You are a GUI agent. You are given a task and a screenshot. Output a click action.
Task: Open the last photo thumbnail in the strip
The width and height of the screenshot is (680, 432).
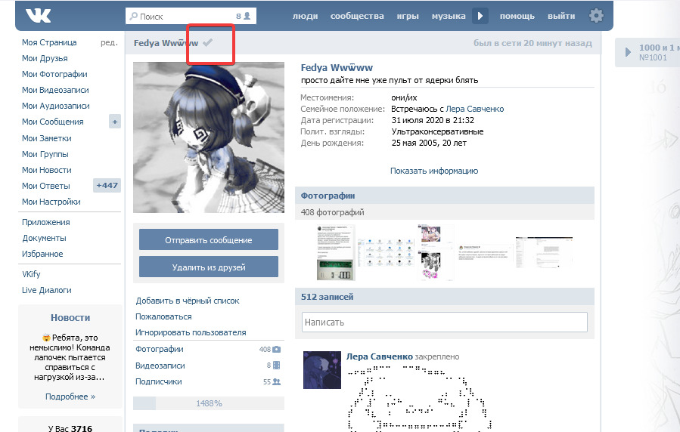[544, 252]
